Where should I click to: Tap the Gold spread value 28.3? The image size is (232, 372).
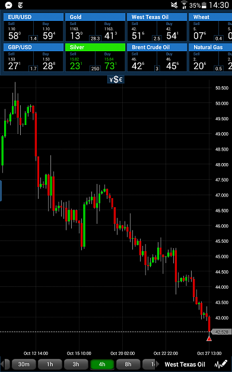click(95, 38)
